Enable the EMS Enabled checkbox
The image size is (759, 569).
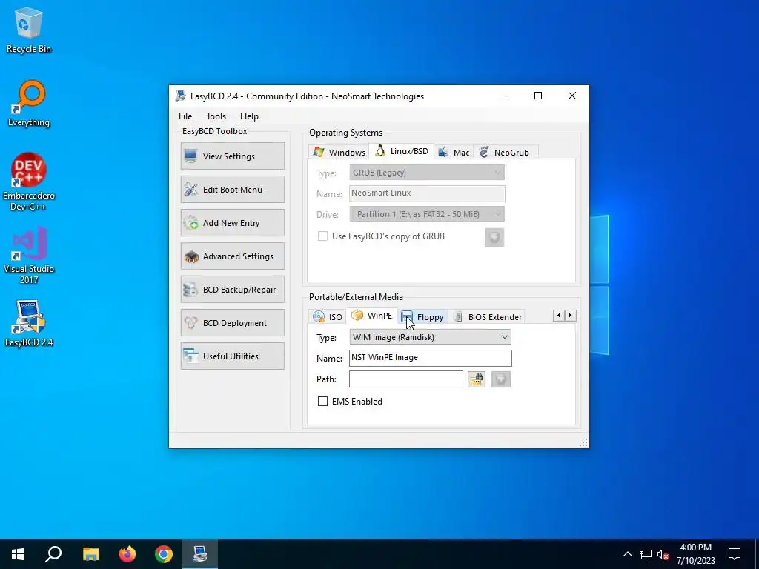322,401
